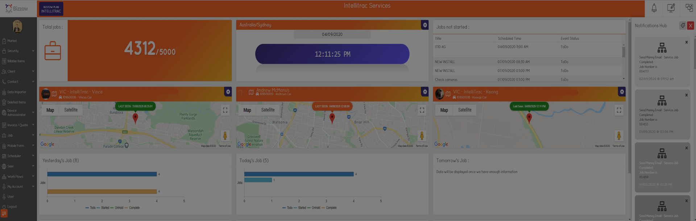Expand the Mobile Form menu
The height and width of the screenshot is (221, 696).
(x=18, y=146)
